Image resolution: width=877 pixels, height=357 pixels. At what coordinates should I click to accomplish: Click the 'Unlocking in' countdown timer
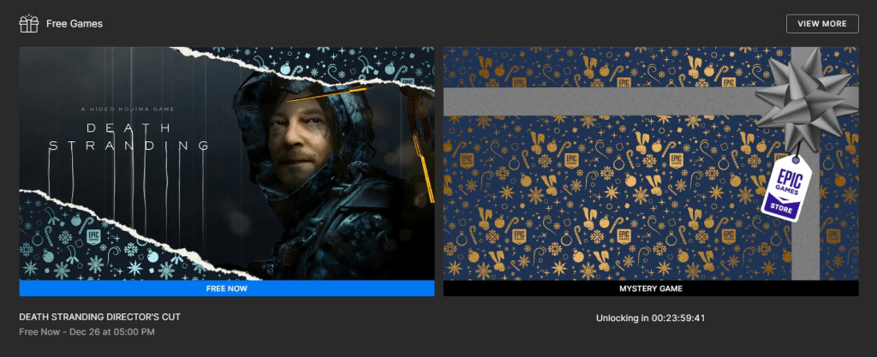pyautogui.click(x=650, y=318)
